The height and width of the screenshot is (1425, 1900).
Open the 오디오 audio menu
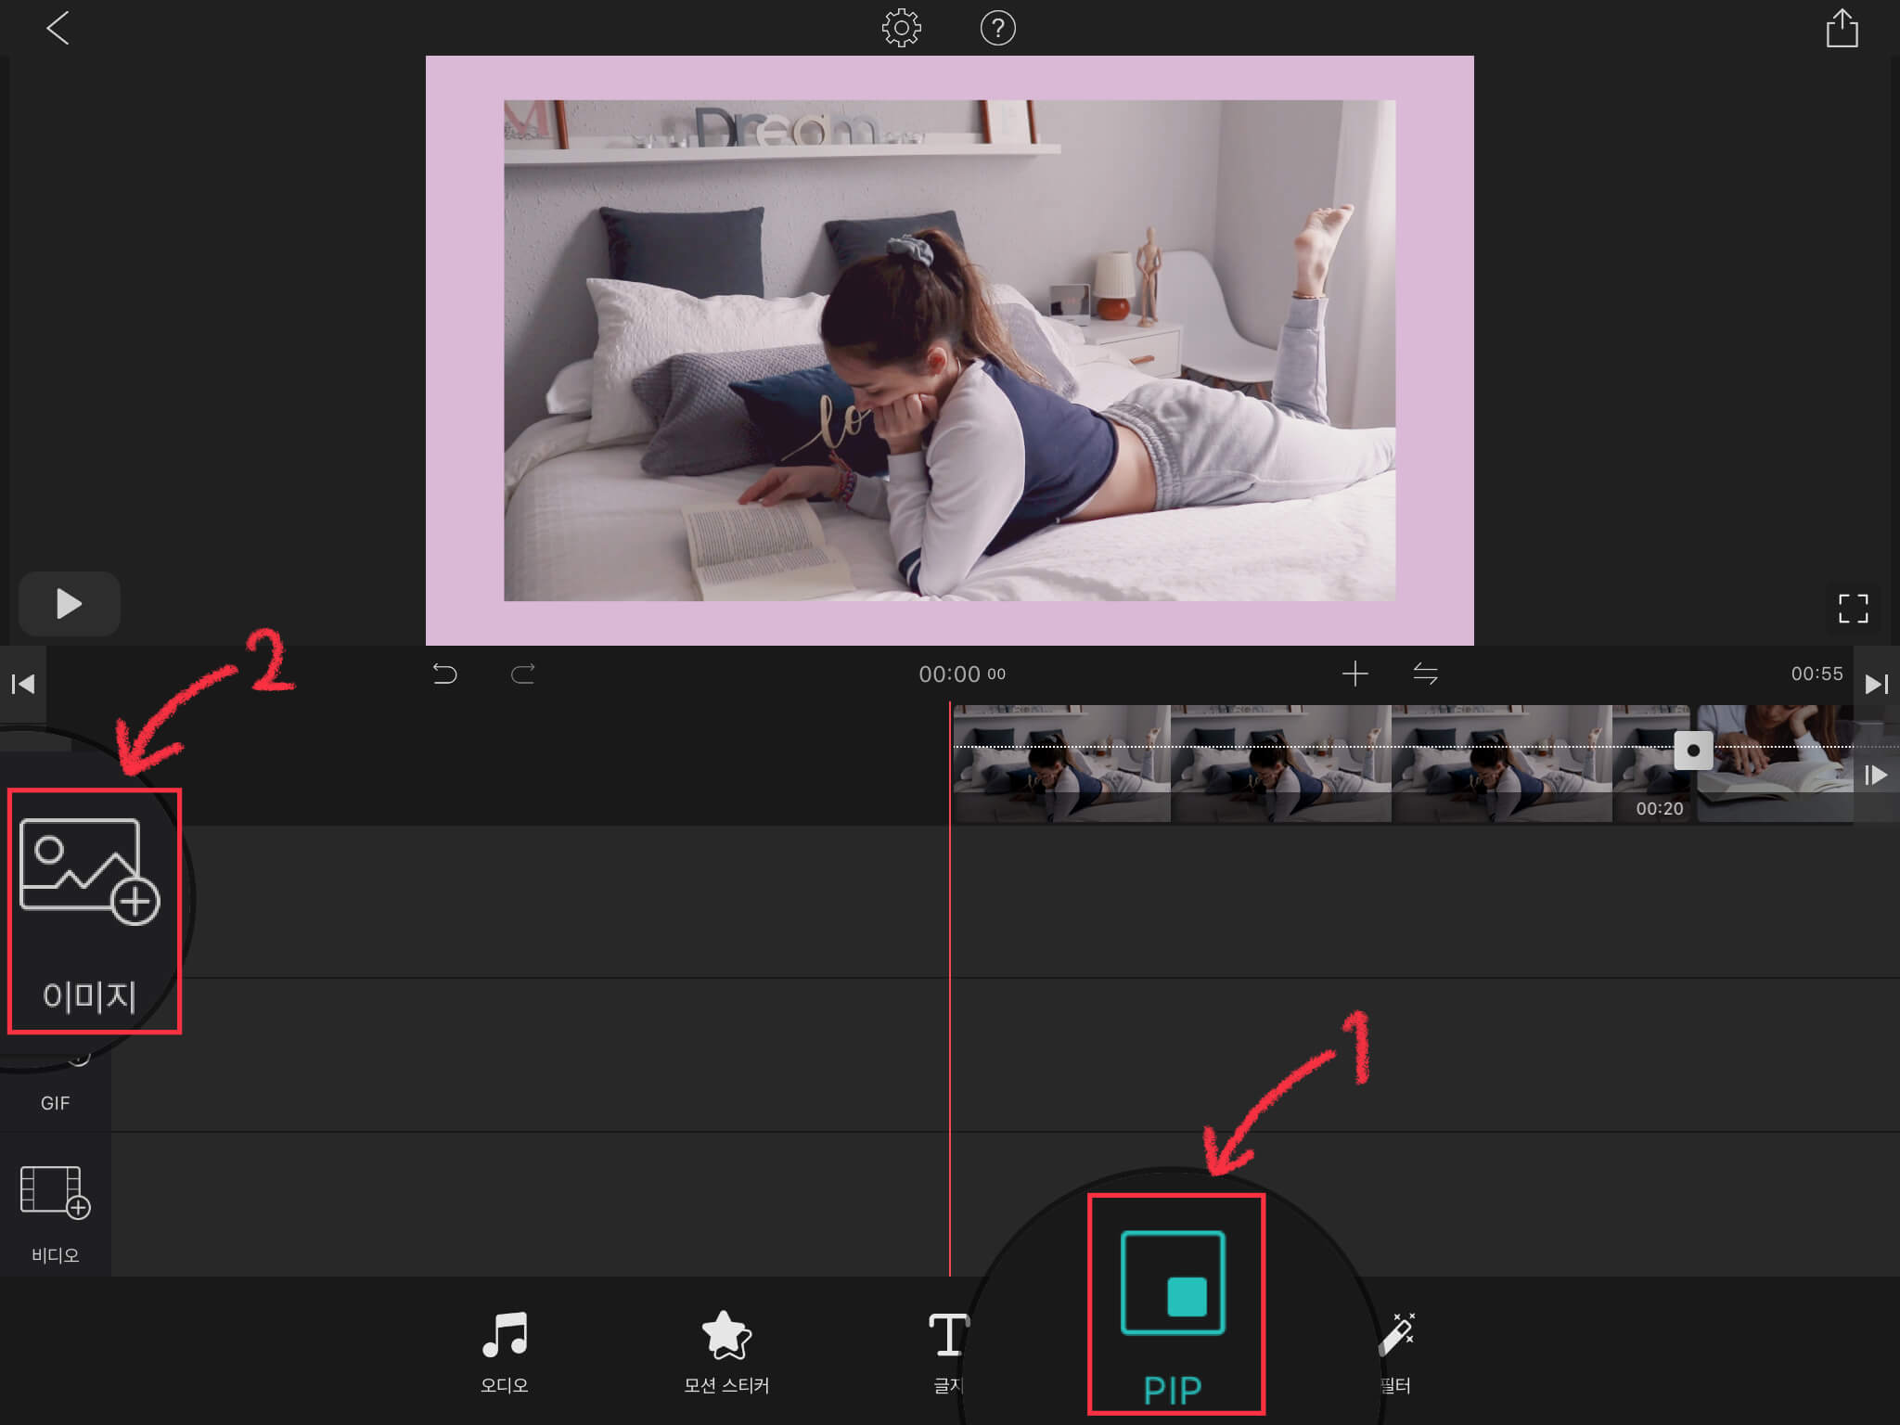(x=504, y=1352)
